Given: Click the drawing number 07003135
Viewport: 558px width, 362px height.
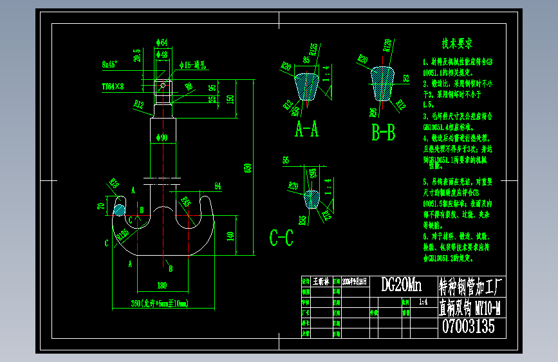Looking at the screenshot, I should click(x=469, y=326).
